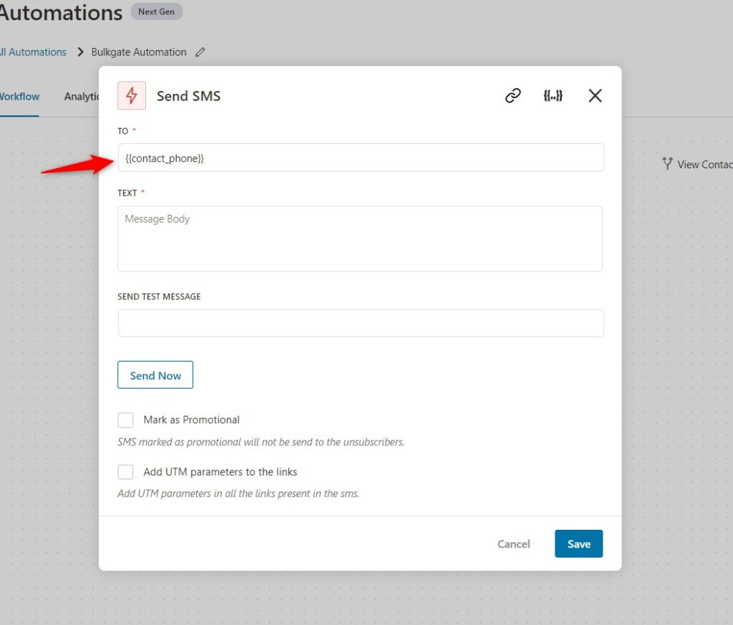Click the Send Now button
The image size is (733, 625).
click(x=155, y=375)
